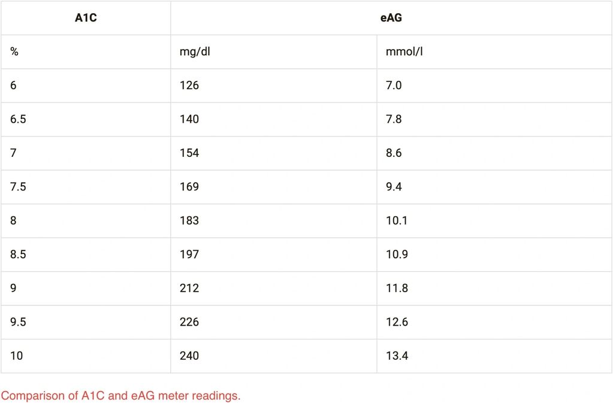Click the 7.5 percent A1C cell
613x403 pixels.
point(18,187)
